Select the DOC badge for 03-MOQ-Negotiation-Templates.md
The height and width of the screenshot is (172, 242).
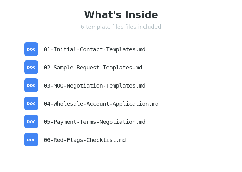[31, 85]
